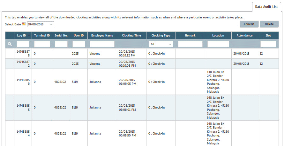Click the calendar icon beside Select Date
Viewport: 284px width, 146px height.
[x=24, y=24]
